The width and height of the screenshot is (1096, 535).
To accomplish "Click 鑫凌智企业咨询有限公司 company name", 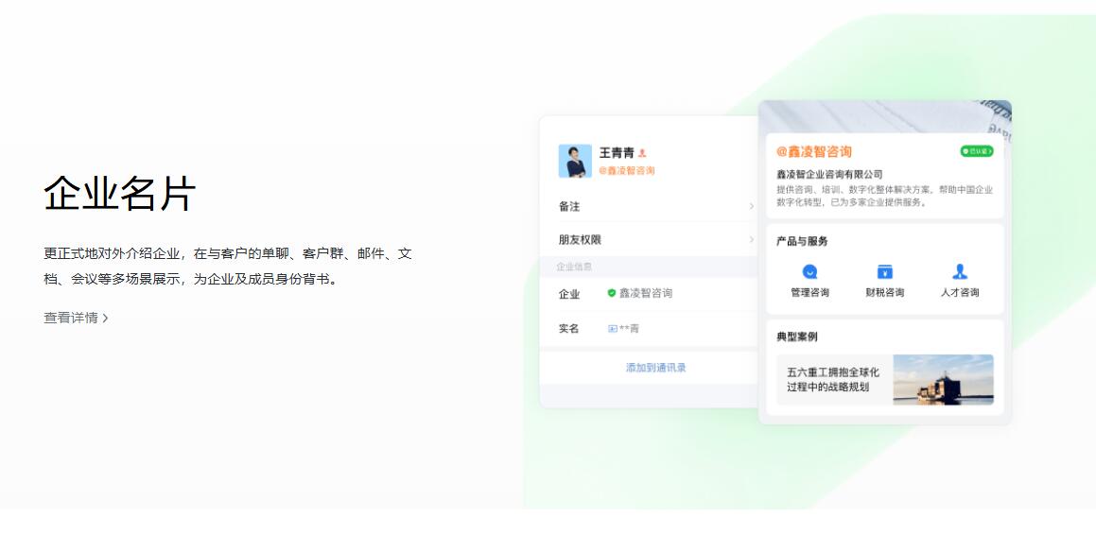I will click(829, 174).
